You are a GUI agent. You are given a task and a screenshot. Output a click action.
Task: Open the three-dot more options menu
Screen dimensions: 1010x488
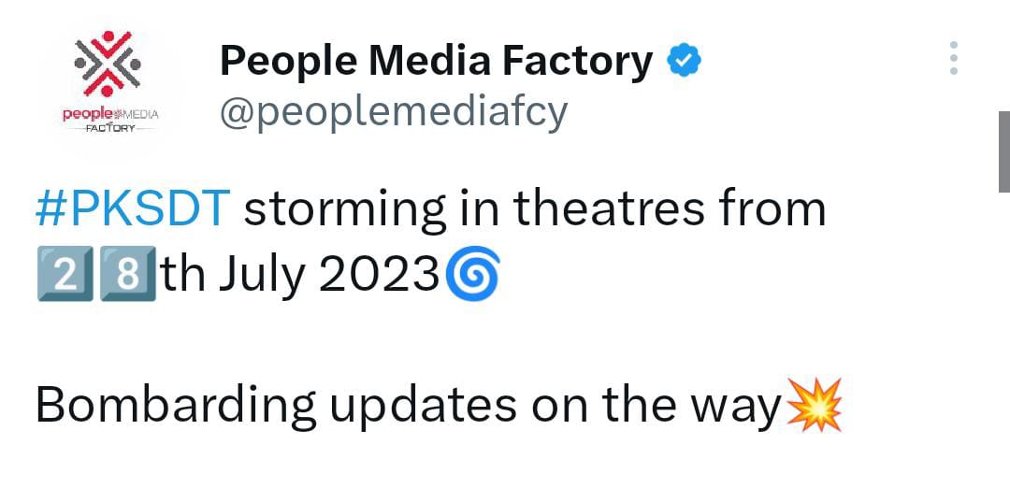[x=953, y=58]
